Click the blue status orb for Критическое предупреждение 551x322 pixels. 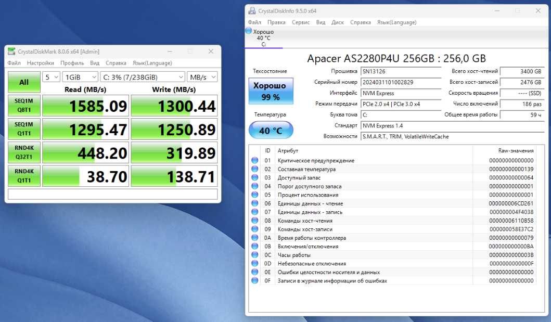(255, 160)
